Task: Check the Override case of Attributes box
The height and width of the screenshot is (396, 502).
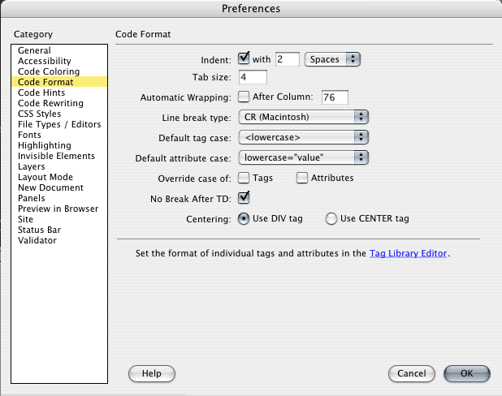Action: (302, 178)
